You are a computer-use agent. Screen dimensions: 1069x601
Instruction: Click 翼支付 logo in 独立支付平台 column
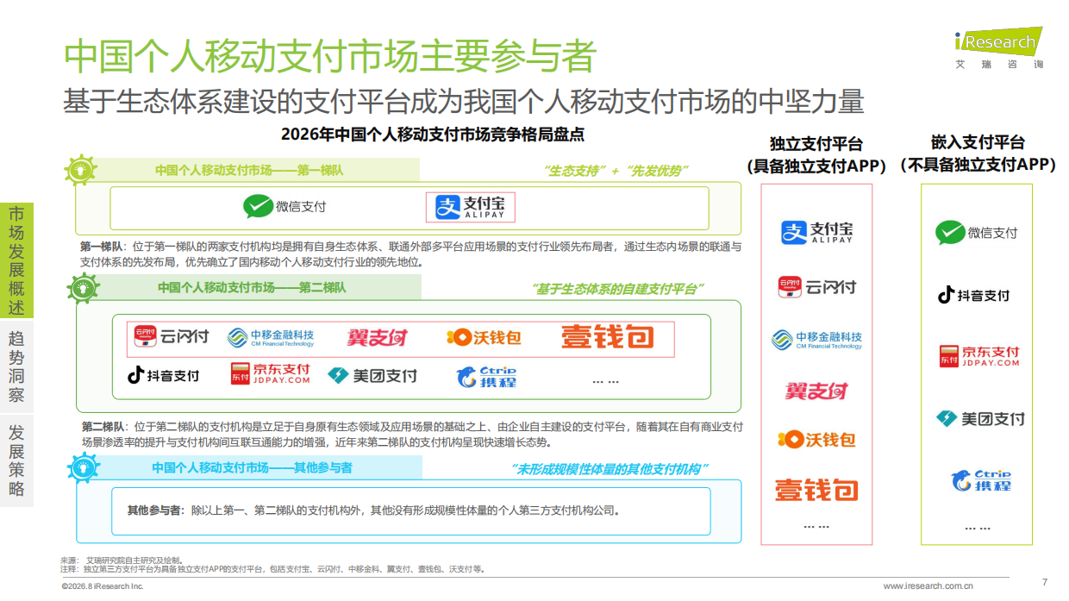pos(816,391)
